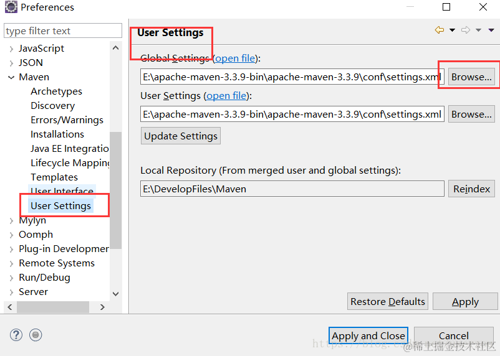Select User Interface under Maven
This screenshot has height=356, width=500.
tap(62, 190)
